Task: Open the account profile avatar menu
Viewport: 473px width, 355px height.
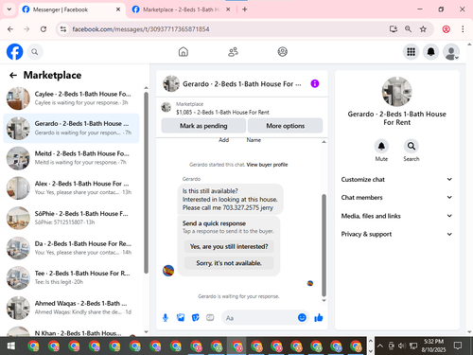Action: 451,52
